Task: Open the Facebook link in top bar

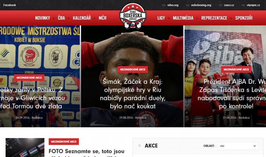Action: [9, 5]
